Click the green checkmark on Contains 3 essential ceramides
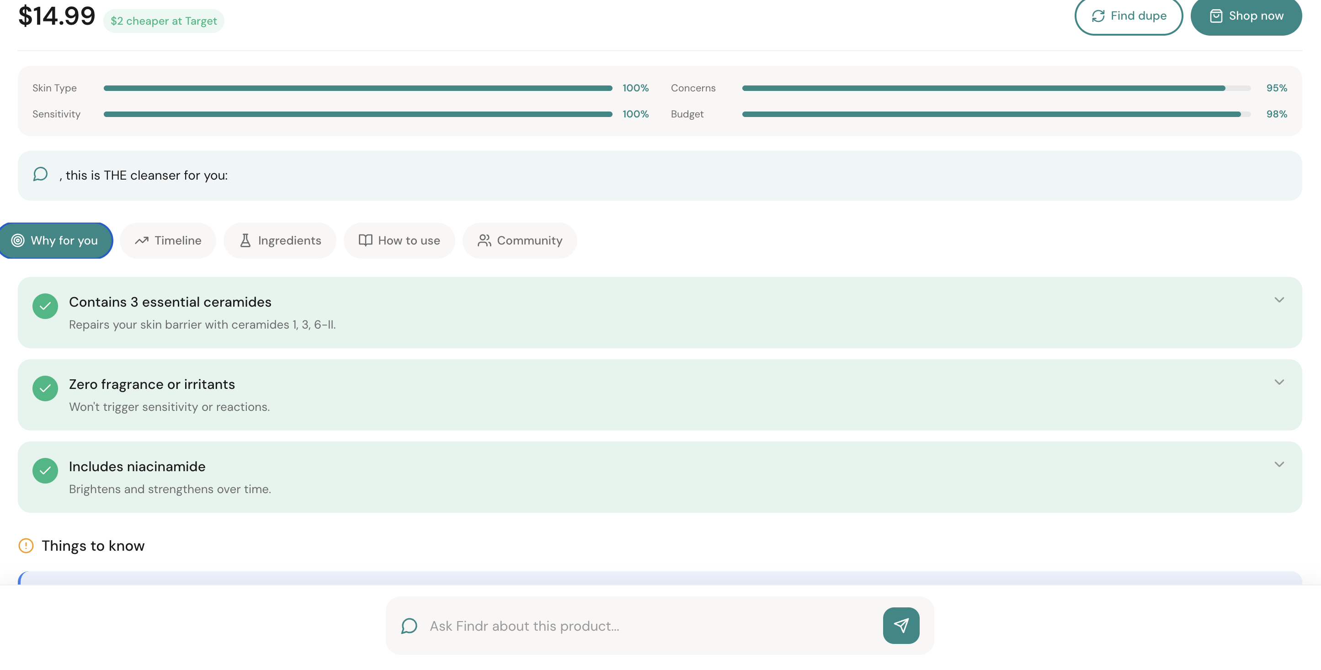Screen dimensions: 1321x670 [x=45, y=306]
